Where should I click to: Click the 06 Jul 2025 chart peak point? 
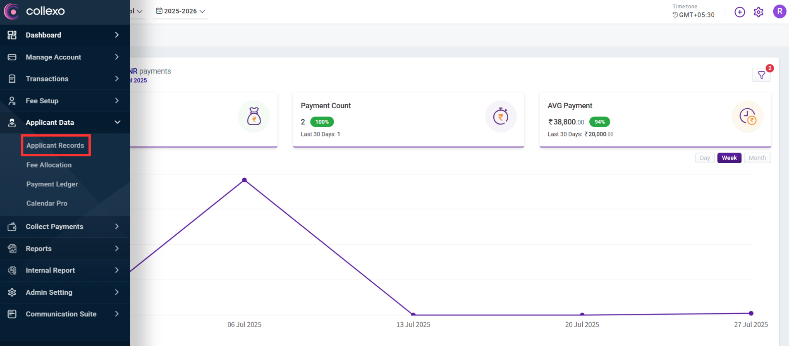click(x=244, y=180)
